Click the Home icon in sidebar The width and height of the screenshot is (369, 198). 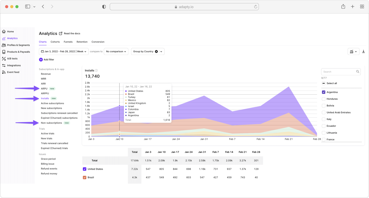point(4,32)
